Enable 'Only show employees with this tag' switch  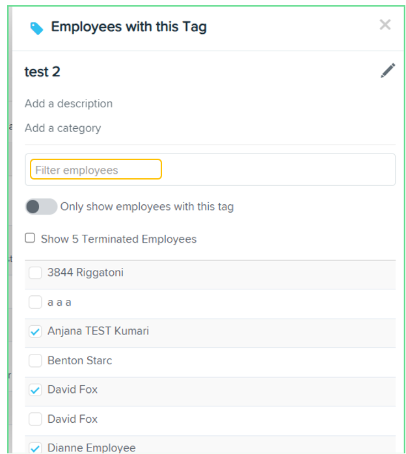point(41,206)
